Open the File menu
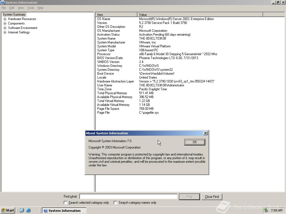Viewport: 286px width, 214px height. 4,8
